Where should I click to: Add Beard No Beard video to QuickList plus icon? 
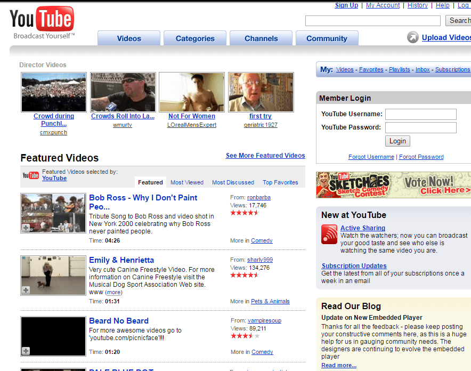click(x=26, y=351)
